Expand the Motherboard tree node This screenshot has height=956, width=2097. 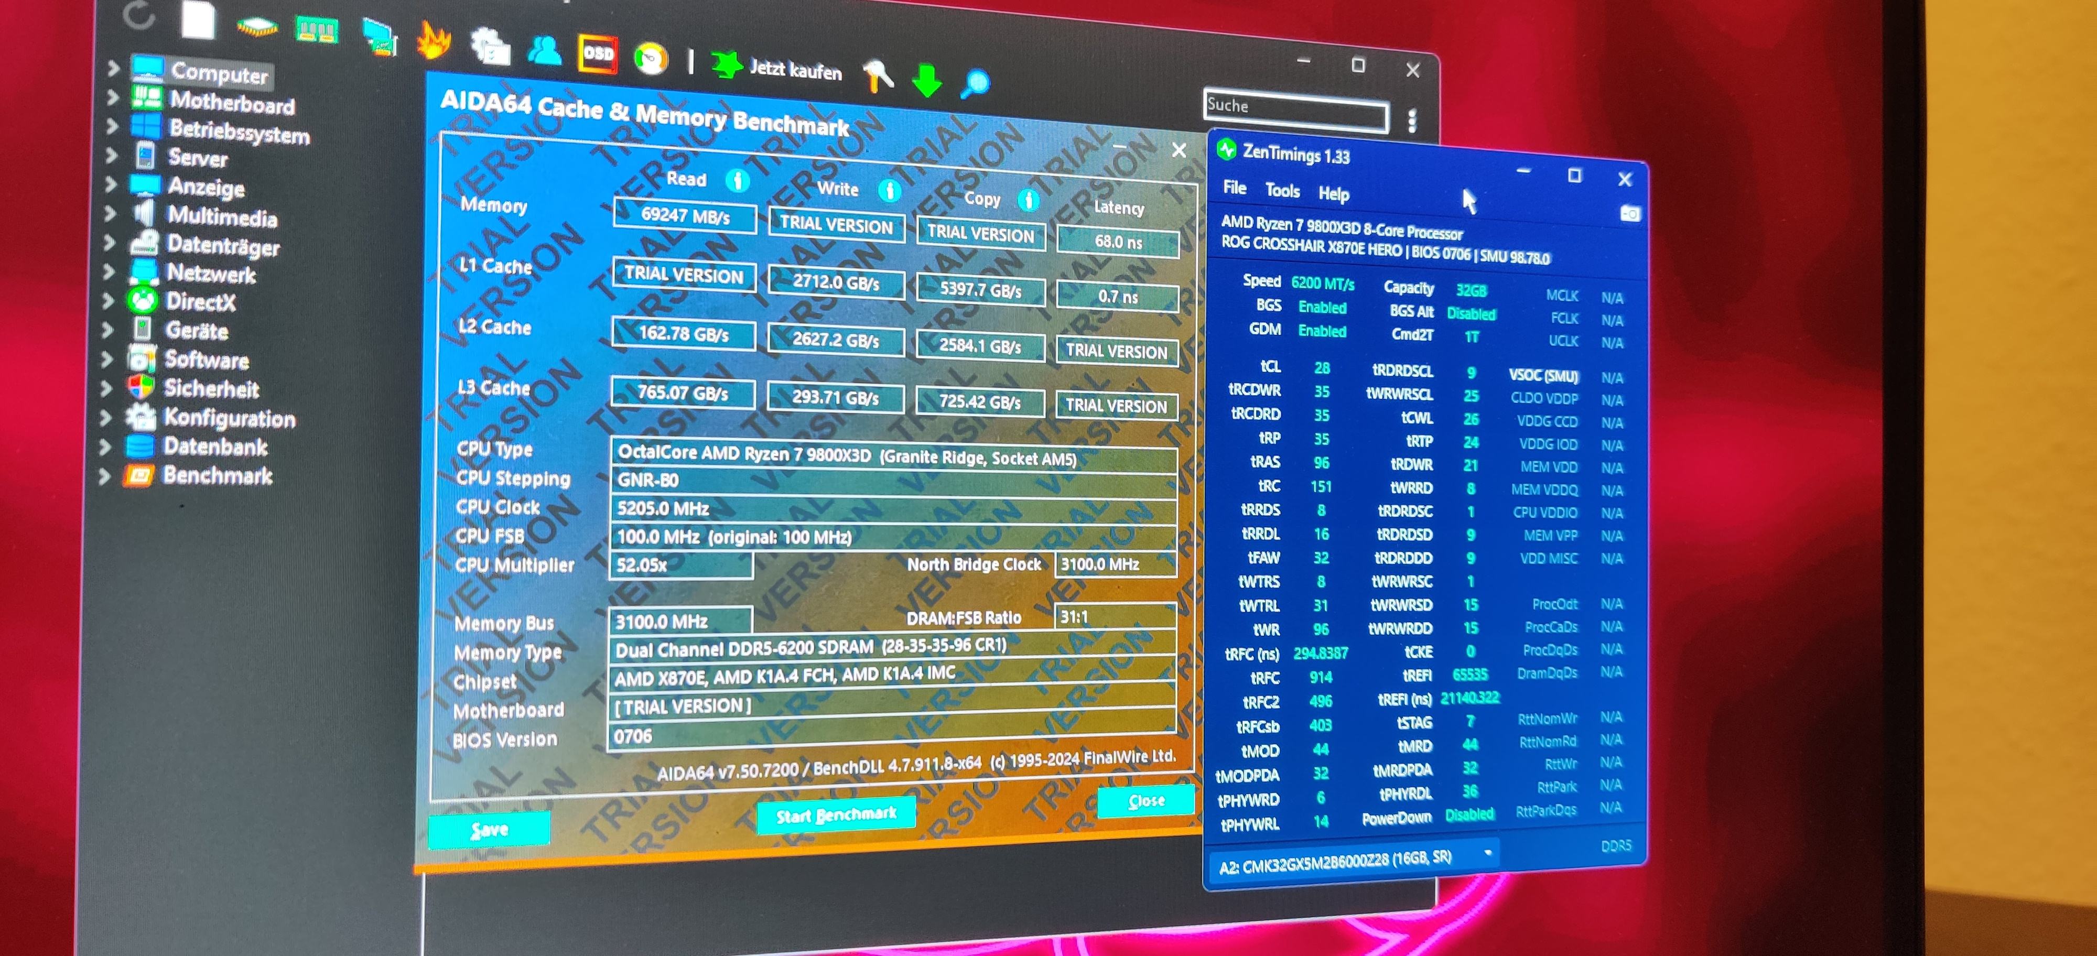click(112, 99)
